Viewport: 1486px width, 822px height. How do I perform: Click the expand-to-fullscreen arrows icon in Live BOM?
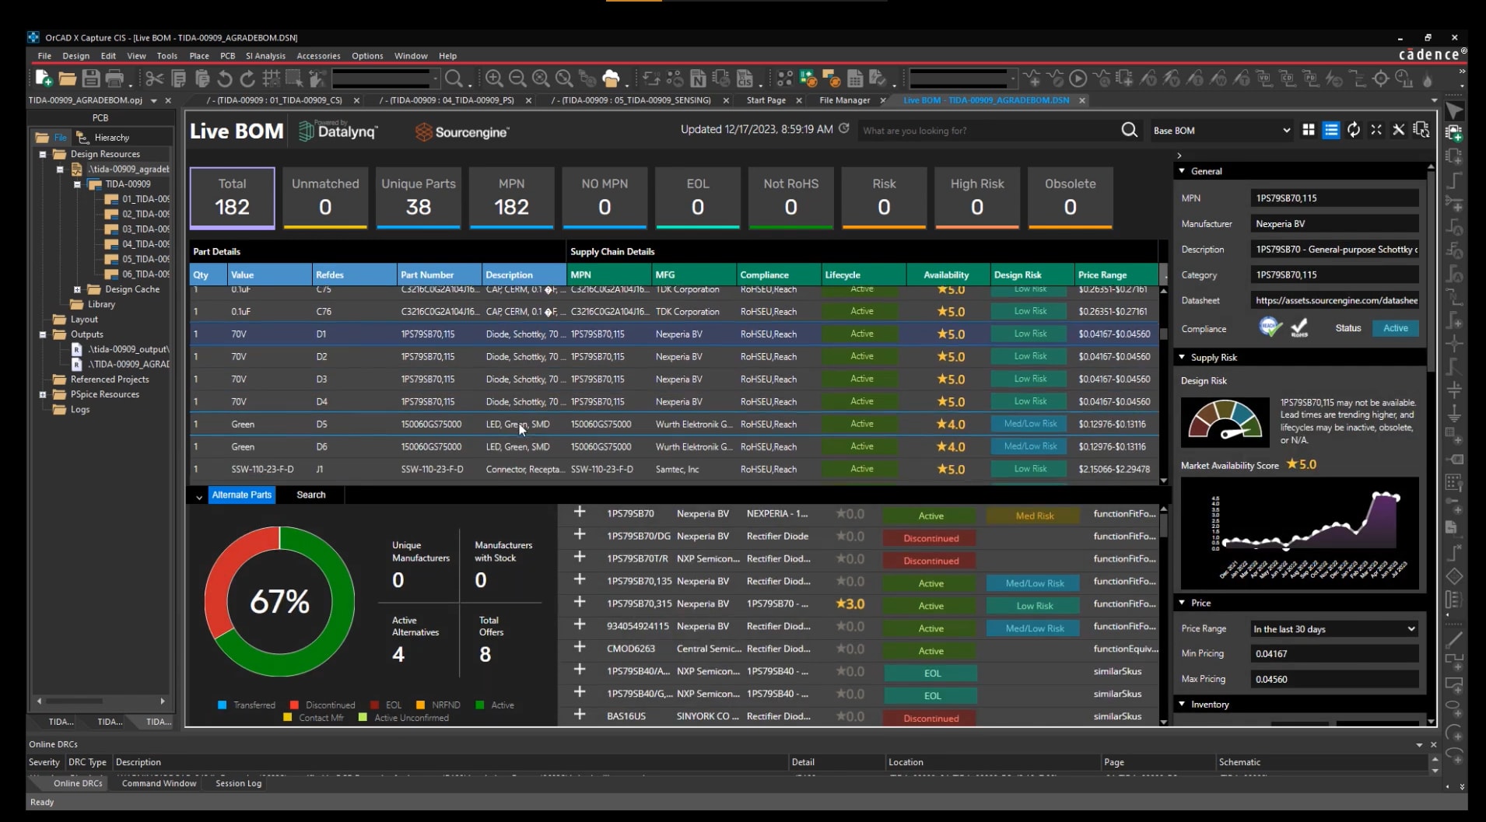point(1376,130)
